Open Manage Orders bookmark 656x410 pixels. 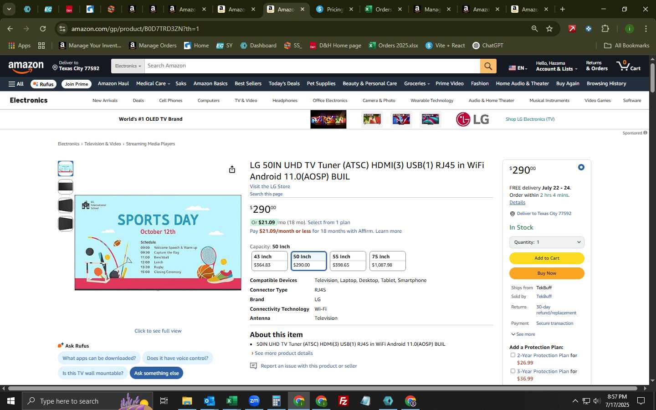pyautogui.click(x=153, y=46)
